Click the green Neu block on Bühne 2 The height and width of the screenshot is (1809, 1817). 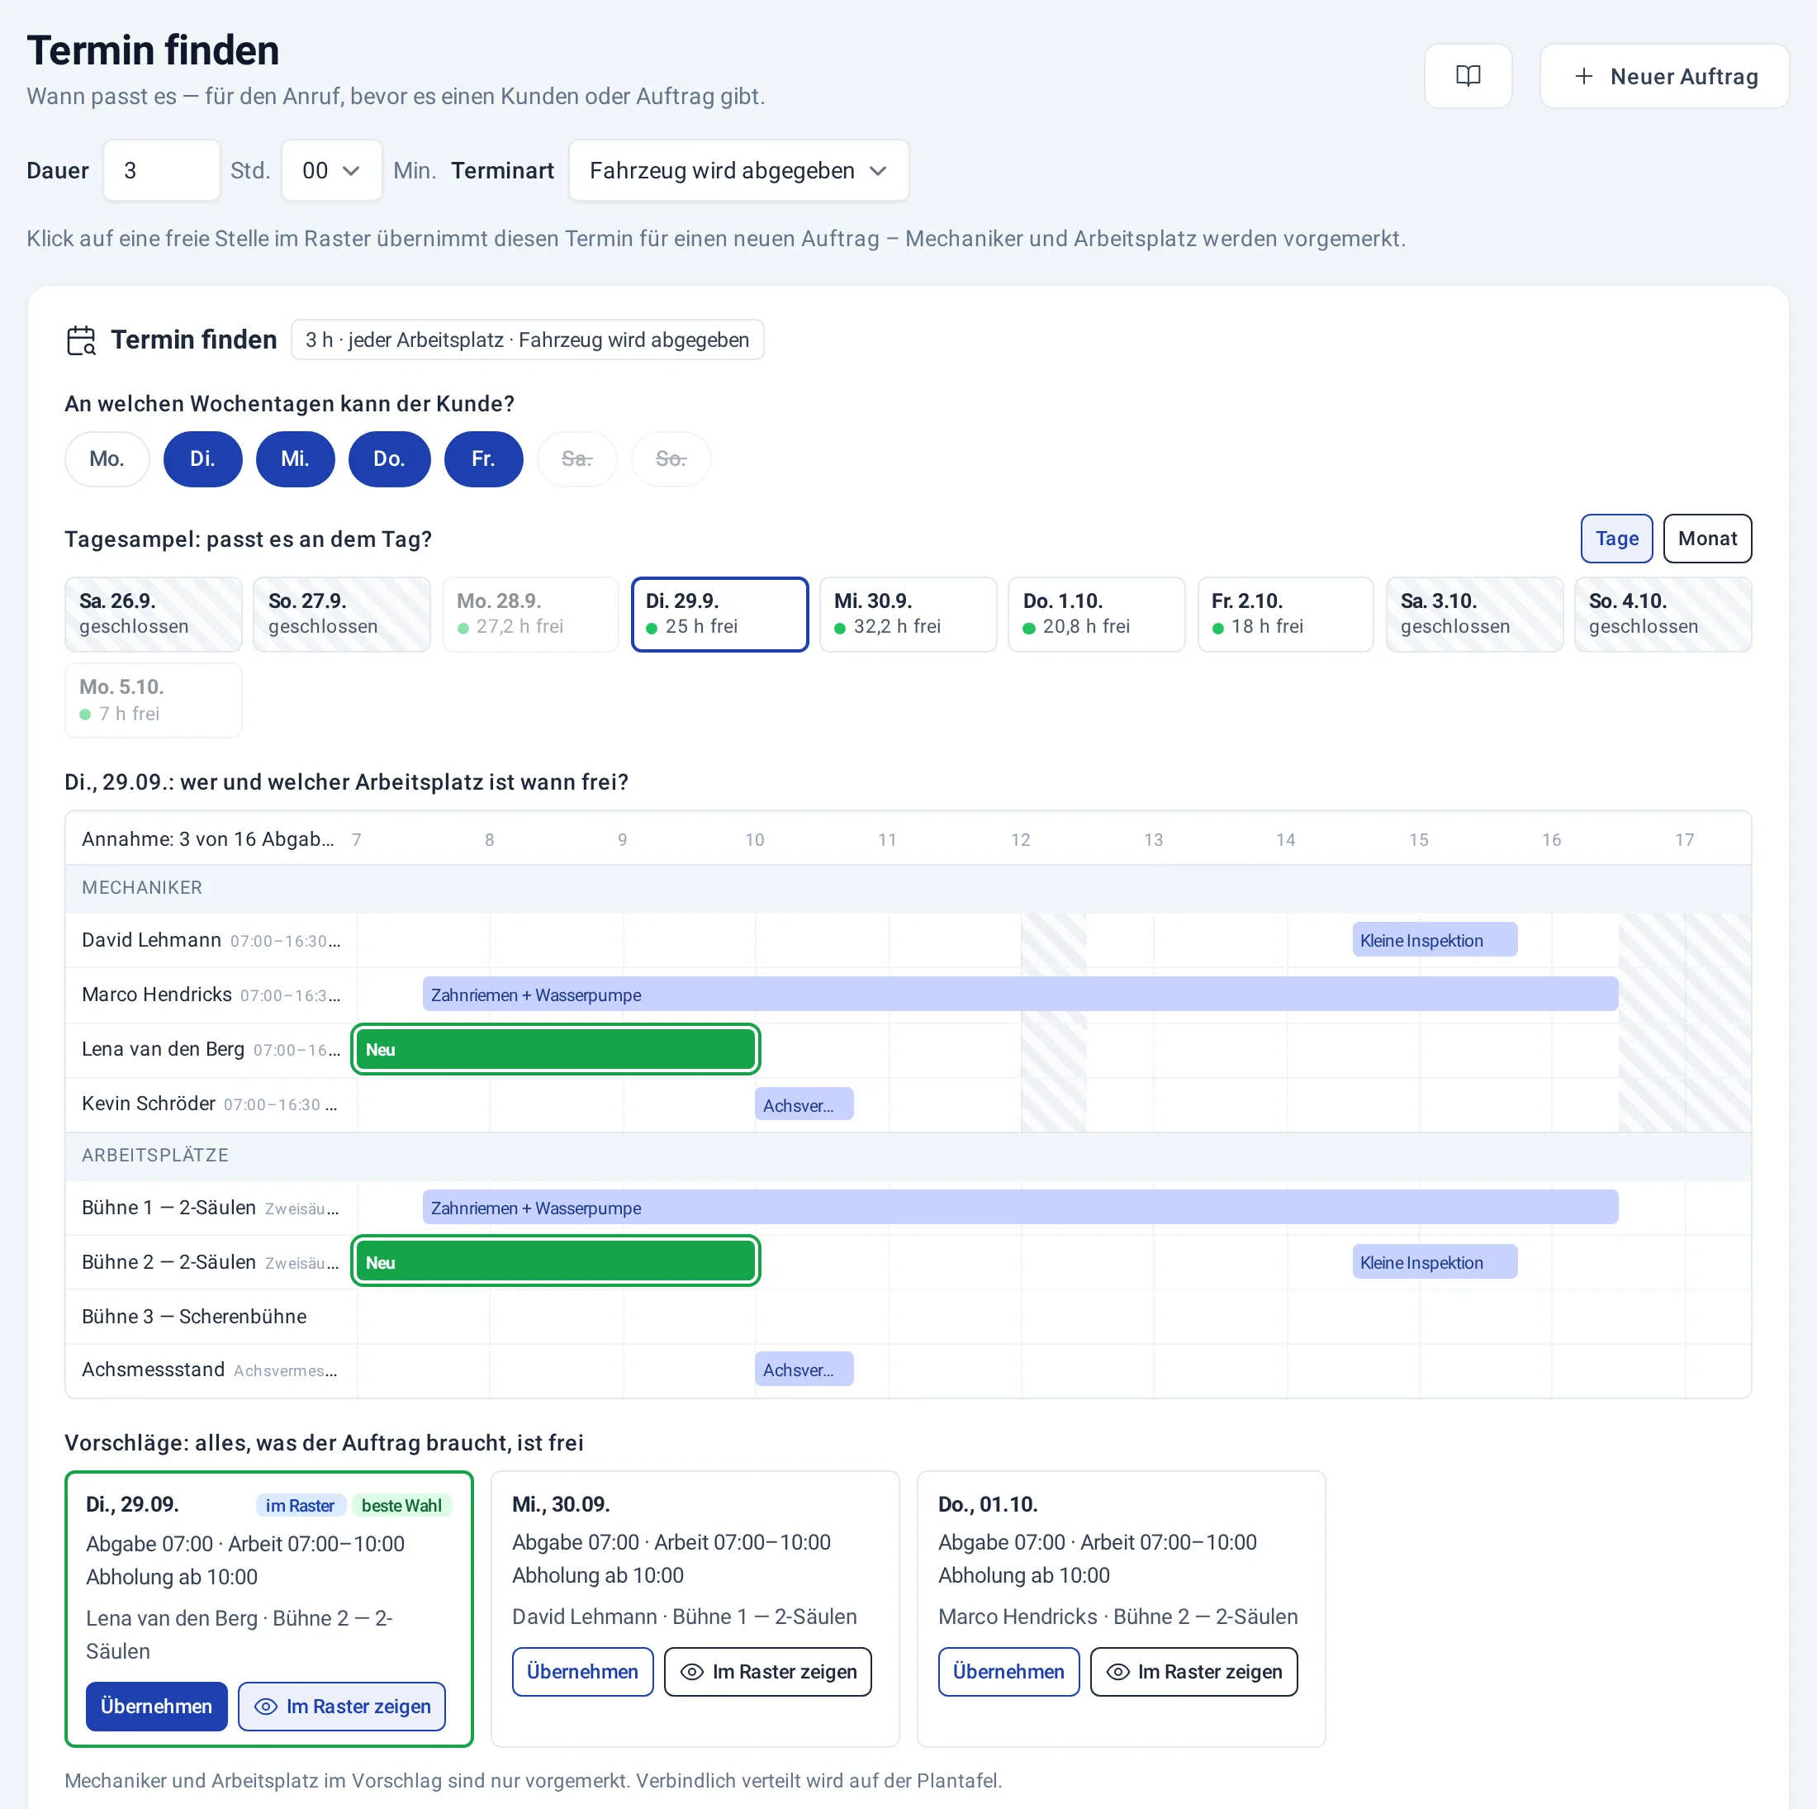pyautogui.click(x=556, y=1261)
